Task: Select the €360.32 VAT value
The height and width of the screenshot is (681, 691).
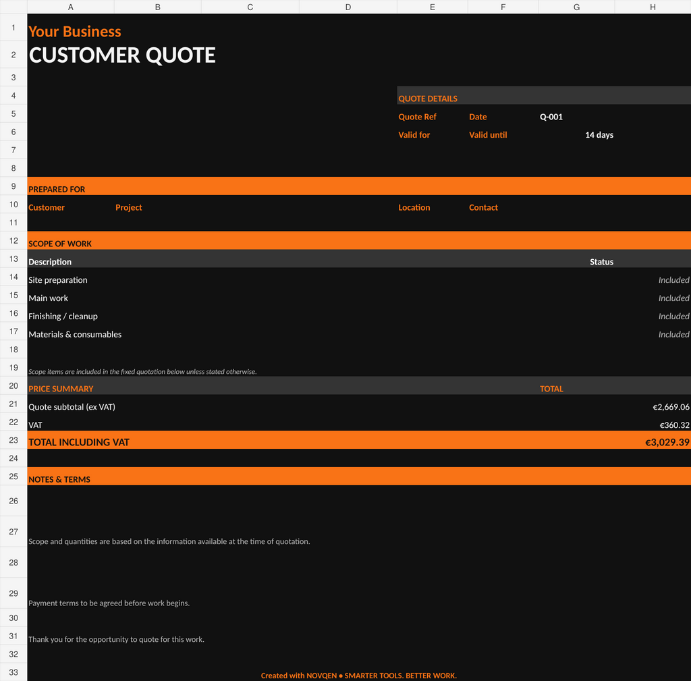Action: tap(674, 425)
